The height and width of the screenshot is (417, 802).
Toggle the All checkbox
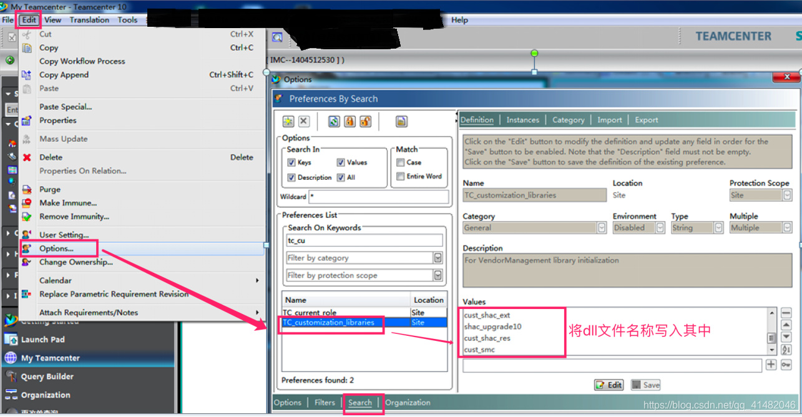(341, 177)
